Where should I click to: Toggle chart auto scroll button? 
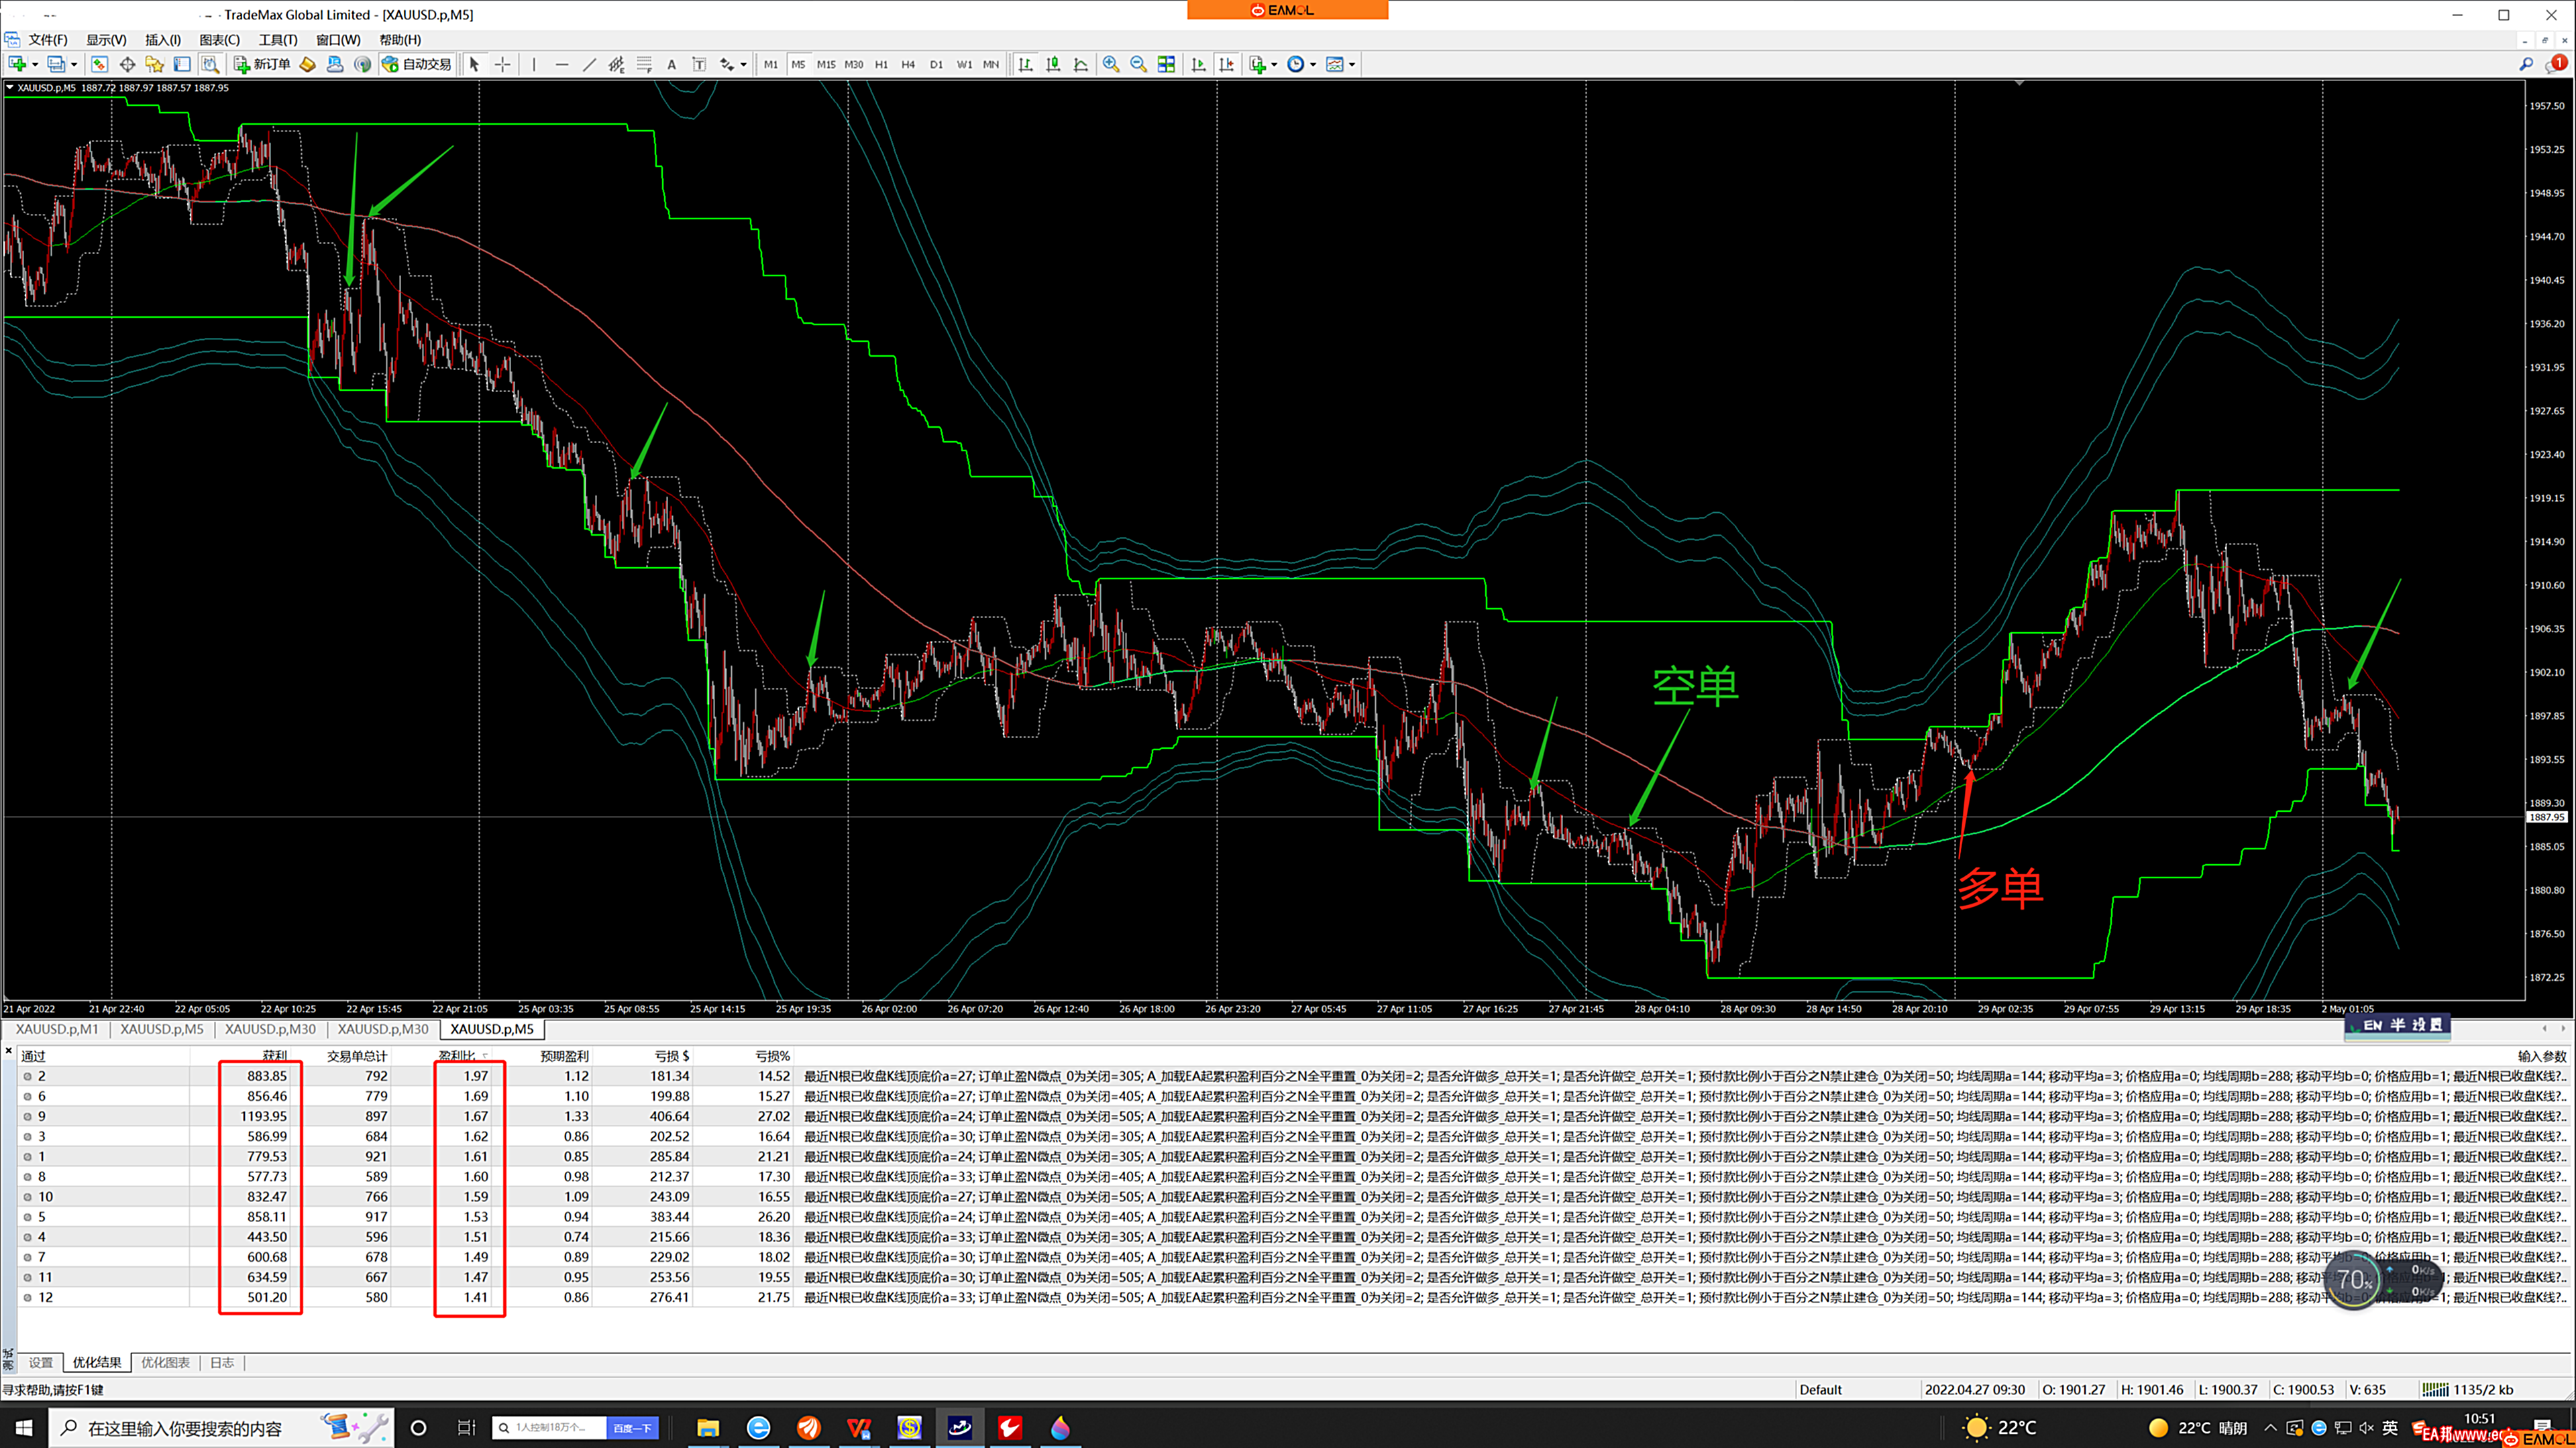[1199, 64]
